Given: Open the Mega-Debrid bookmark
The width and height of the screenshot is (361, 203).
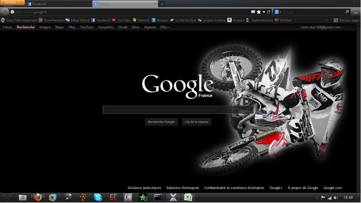Looking at the screenshot, I should 78,20.
